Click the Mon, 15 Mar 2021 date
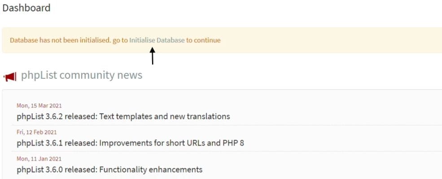 [x=39, y=106]
